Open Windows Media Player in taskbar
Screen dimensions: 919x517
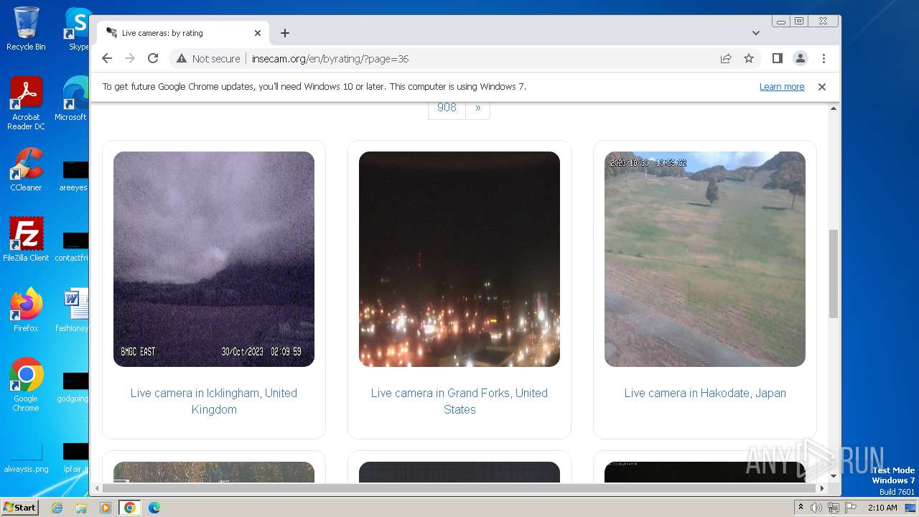pos(106,508)
